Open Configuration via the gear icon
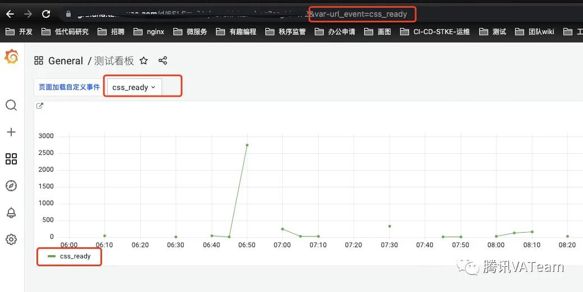Viewport: 583px width, 292px height. tap(11, 239)
